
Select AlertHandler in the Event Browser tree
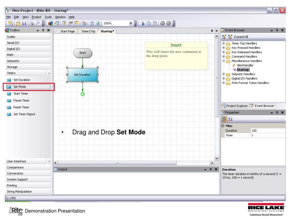pyautogui.click(x=245, y=65)
